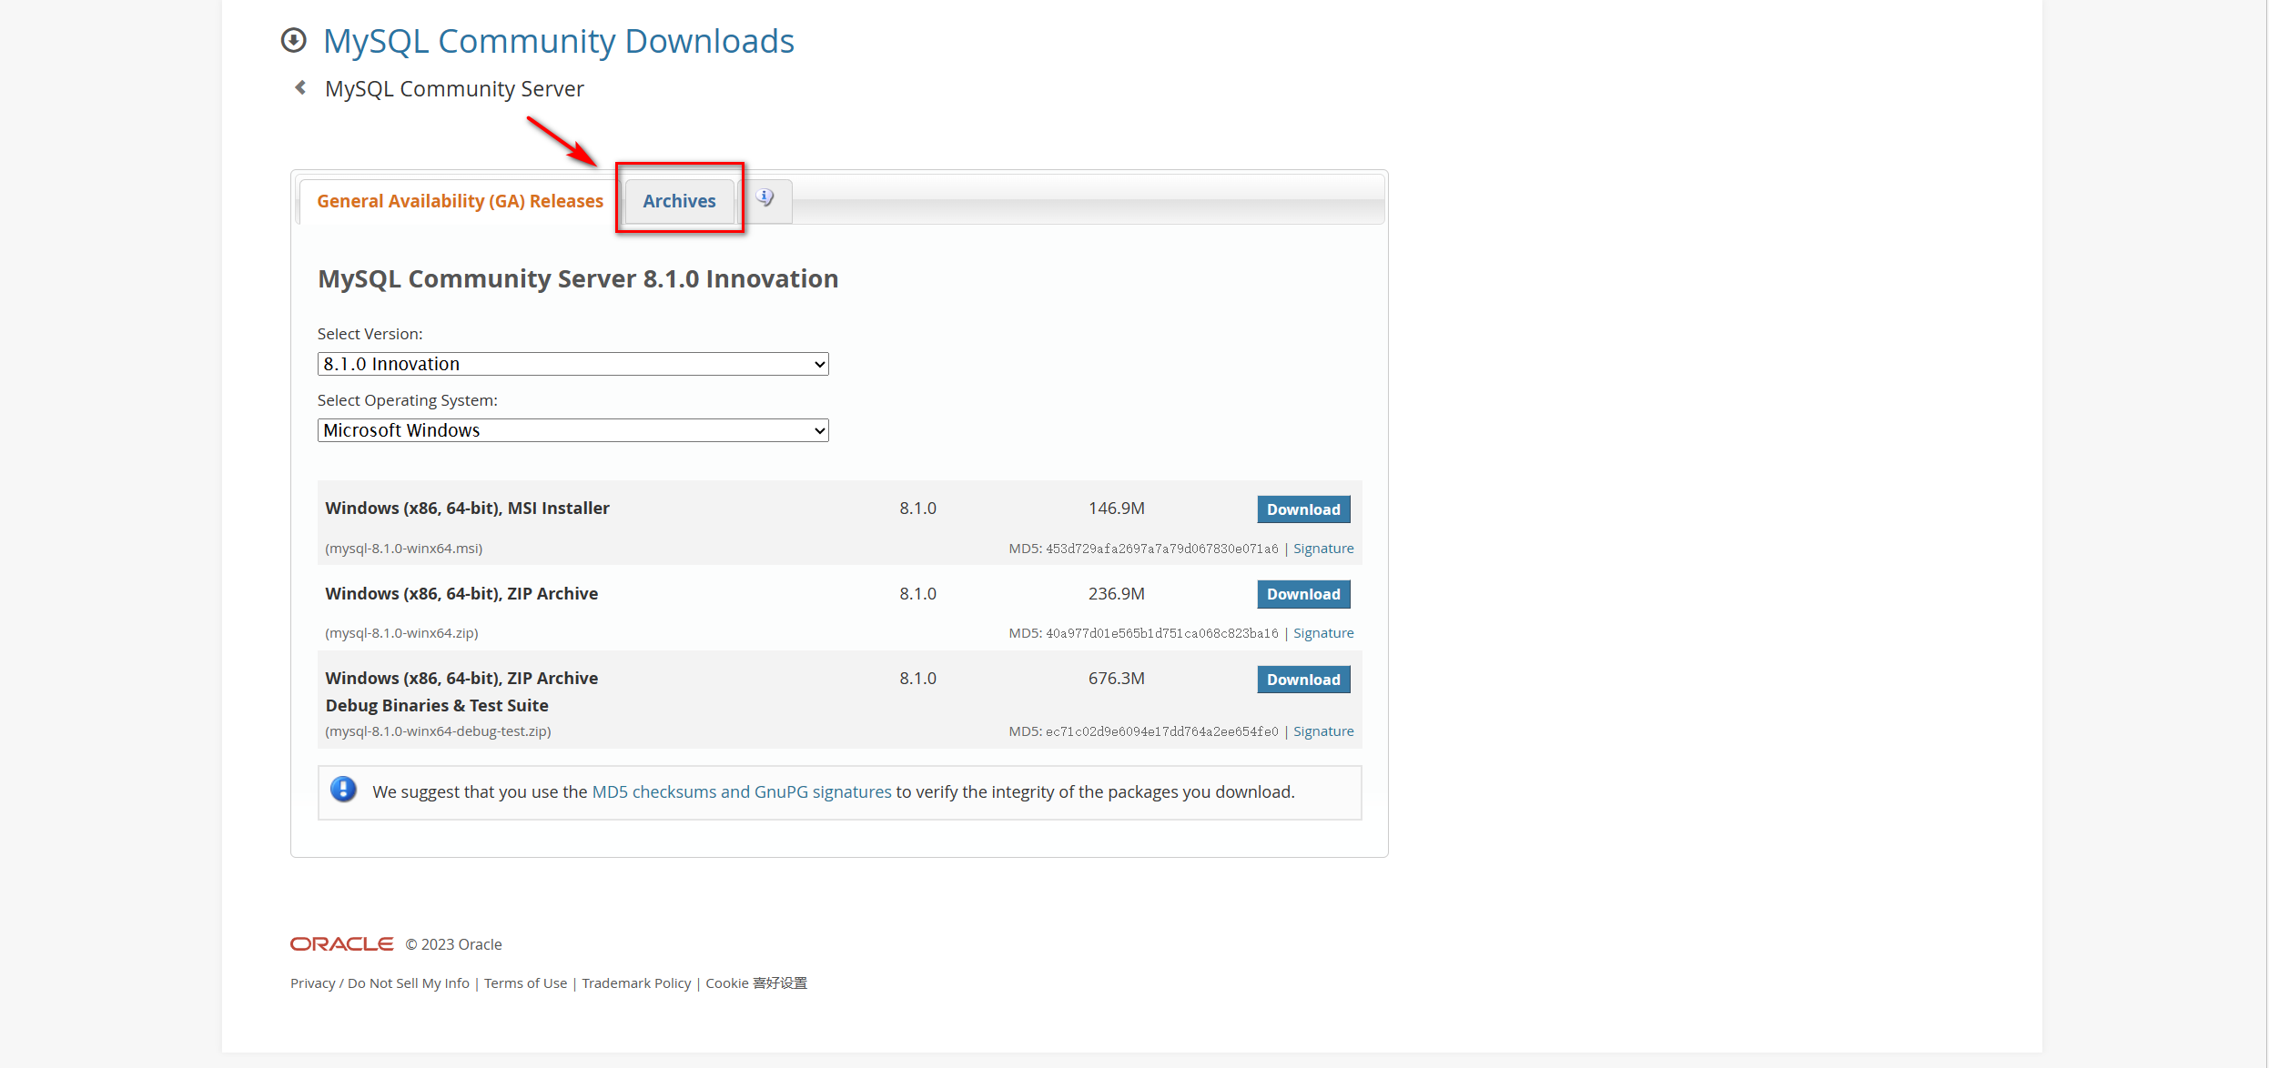Click the download circle icon beside page title
The height and width of the screenshot is (1068, 2269).
(x=293, y=40)
